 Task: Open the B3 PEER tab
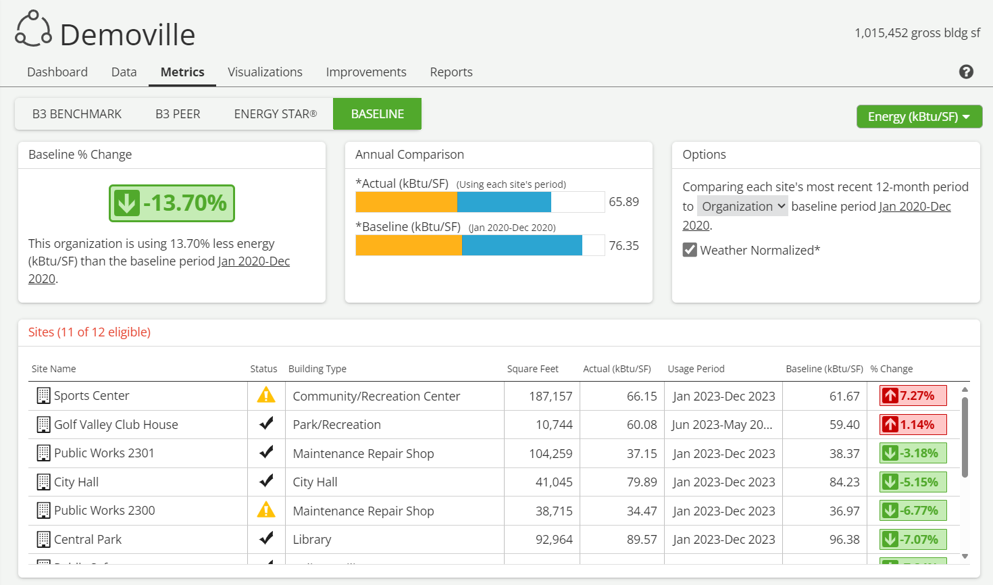(178, 114)
